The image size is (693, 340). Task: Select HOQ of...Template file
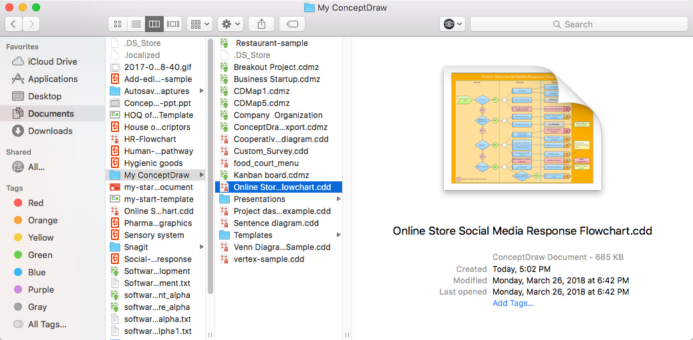156,115
